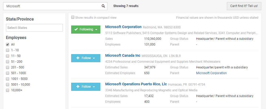
Task: Open the Select States field
Action: coord(34,28)
